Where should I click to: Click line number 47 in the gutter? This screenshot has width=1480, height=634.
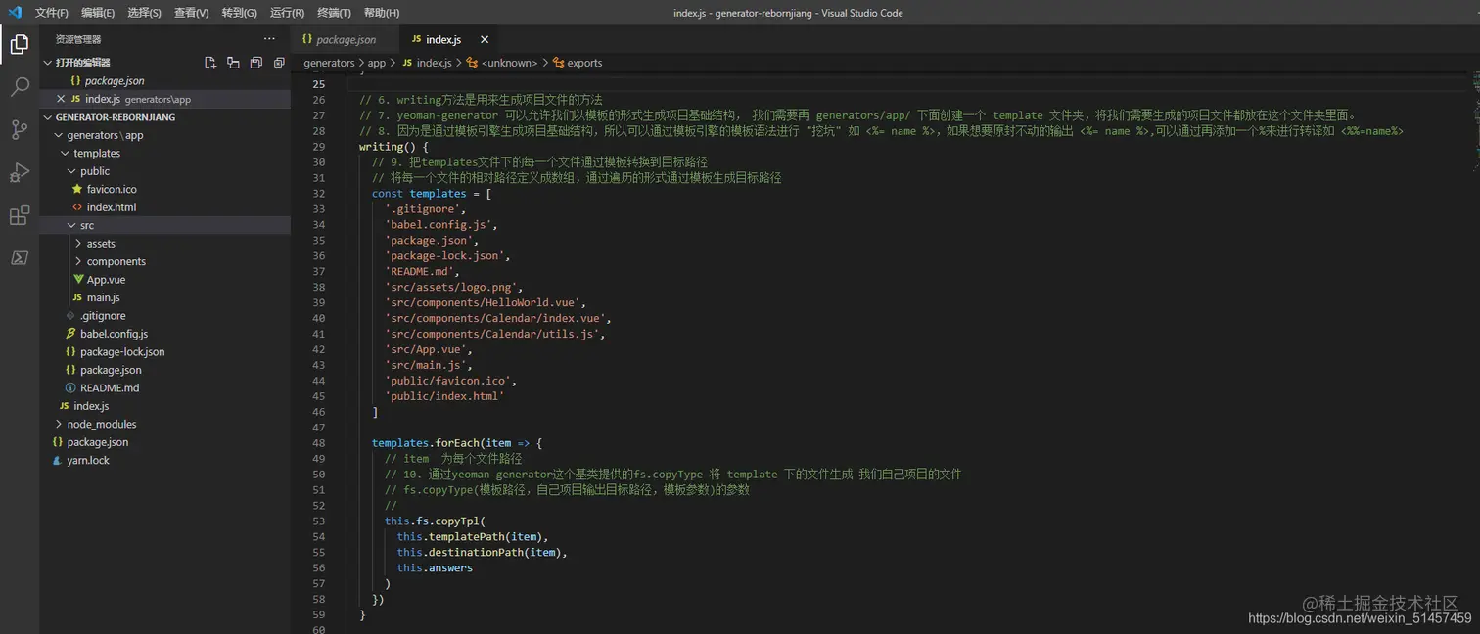point(318,428)
